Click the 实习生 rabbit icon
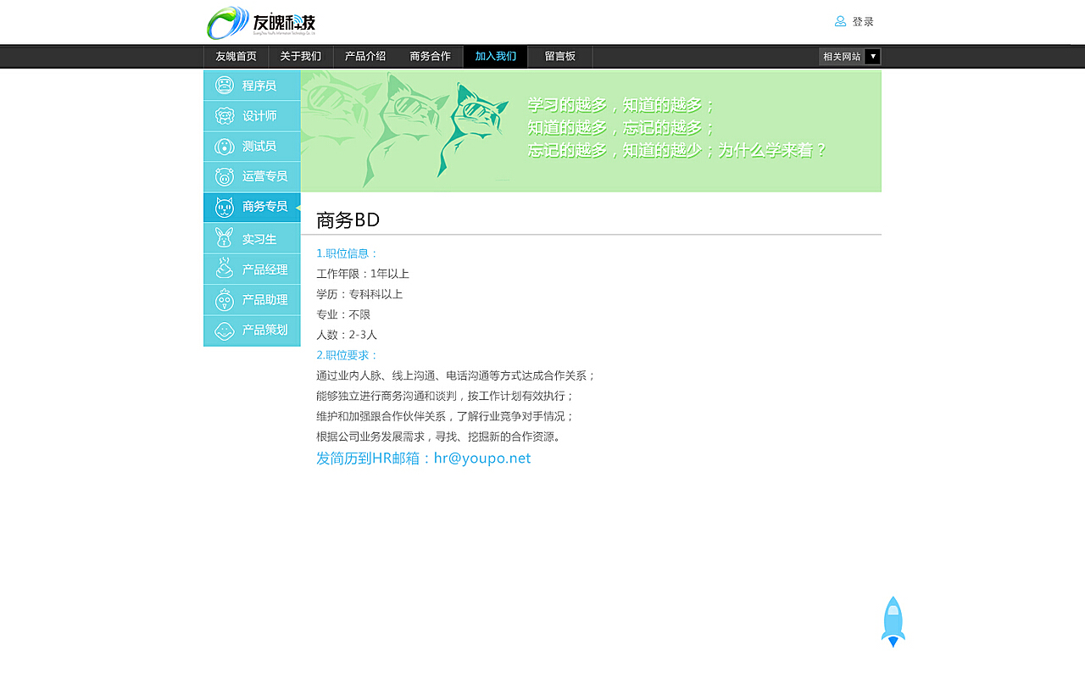 [225, 238]
